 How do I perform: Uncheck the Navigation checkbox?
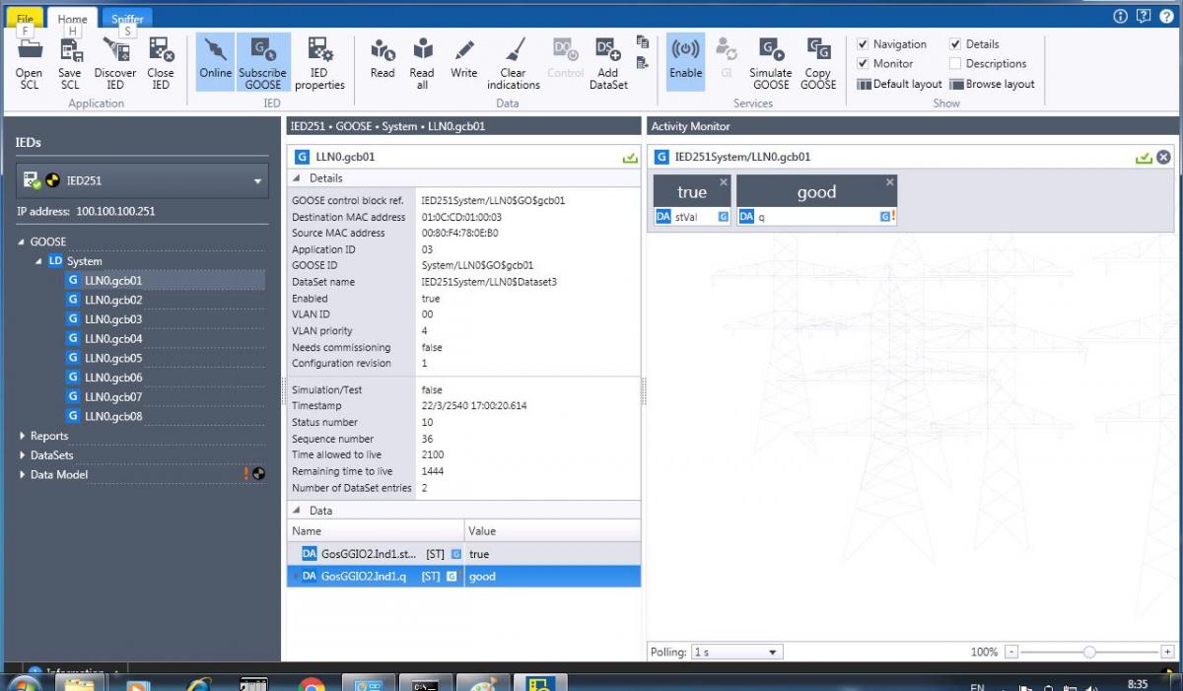(x=863, y=44)
